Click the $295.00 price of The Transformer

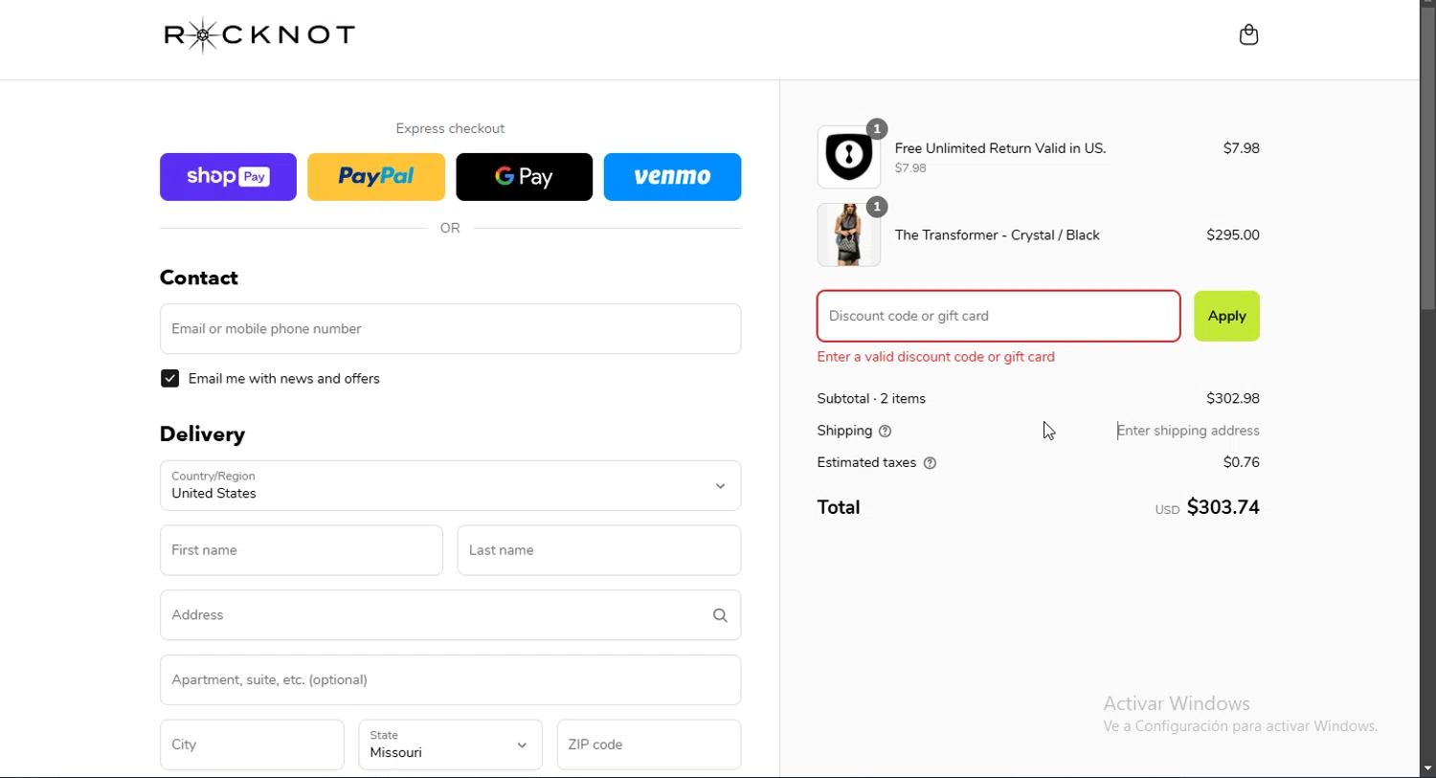coord(1233,235)
